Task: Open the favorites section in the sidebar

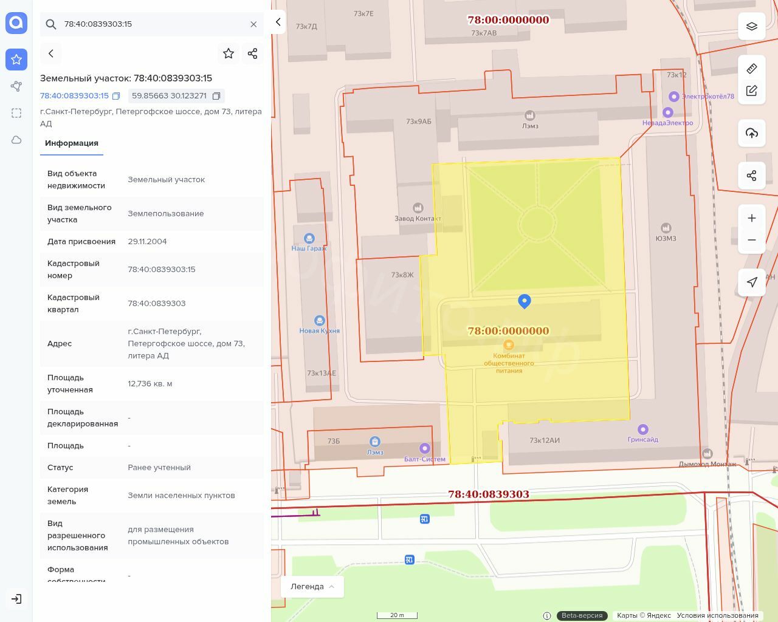Action: [x=16, y=60]
